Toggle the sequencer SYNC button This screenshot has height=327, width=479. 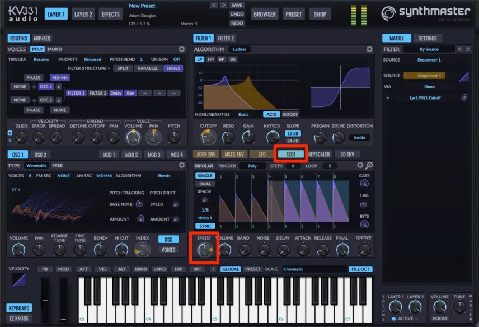point(205,226)
